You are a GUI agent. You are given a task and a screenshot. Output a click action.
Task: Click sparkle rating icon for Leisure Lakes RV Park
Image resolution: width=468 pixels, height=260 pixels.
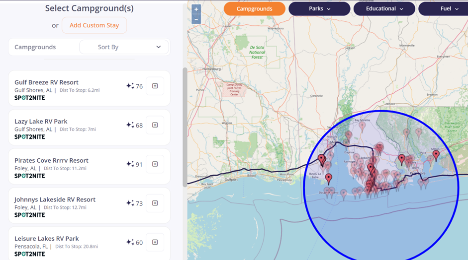[130, 242]
